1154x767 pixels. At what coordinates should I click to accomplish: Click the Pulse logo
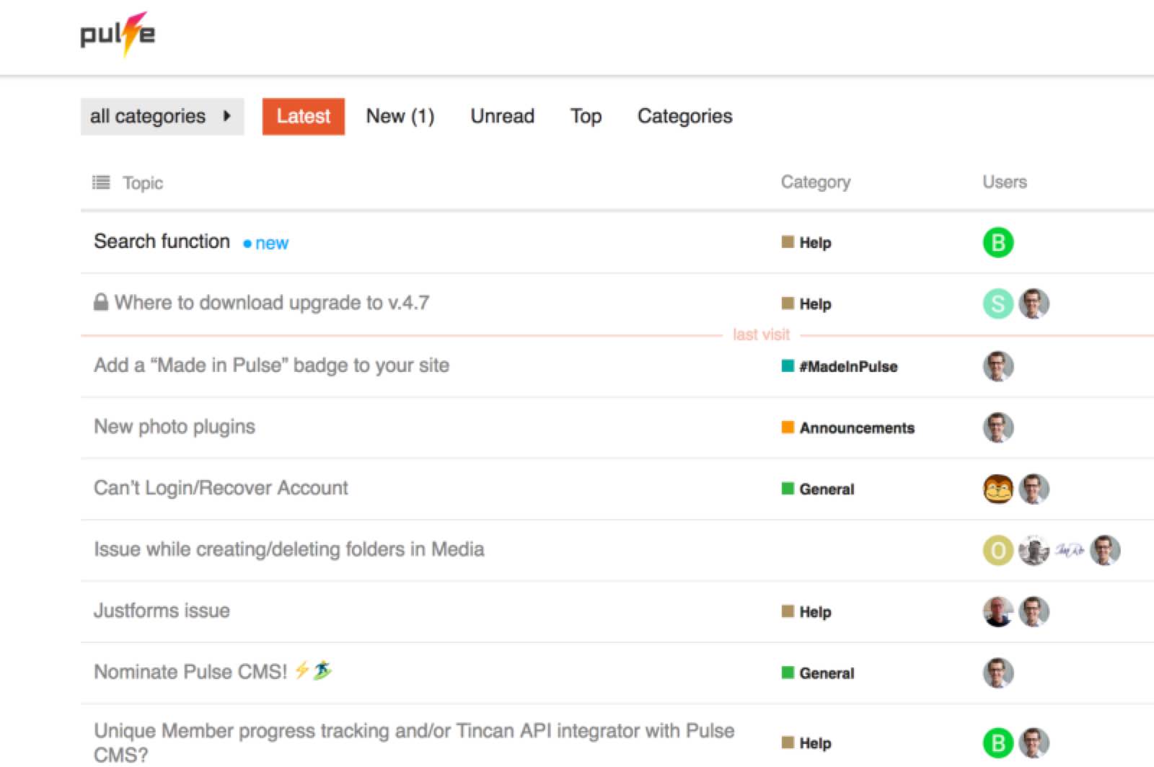point(118,34)
